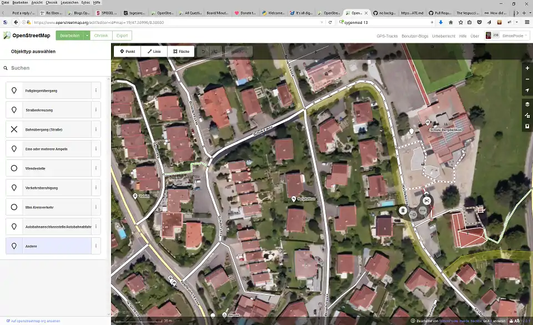Click the zoom out minus button
The image size is (533, 325).
point(527,79)
